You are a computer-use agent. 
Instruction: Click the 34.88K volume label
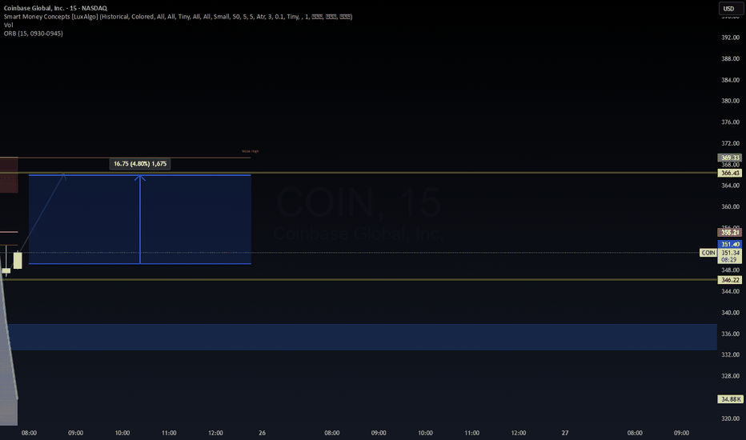pos(730,399)
